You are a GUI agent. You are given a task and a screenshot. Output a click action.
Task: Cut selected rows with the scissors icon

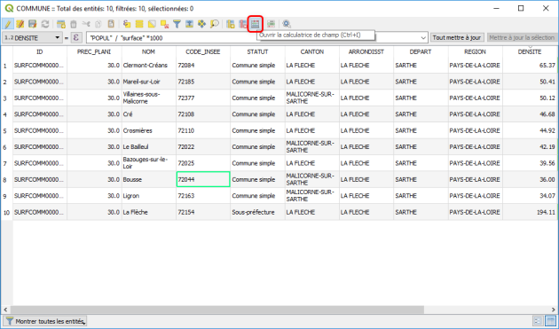click(86, 24)
